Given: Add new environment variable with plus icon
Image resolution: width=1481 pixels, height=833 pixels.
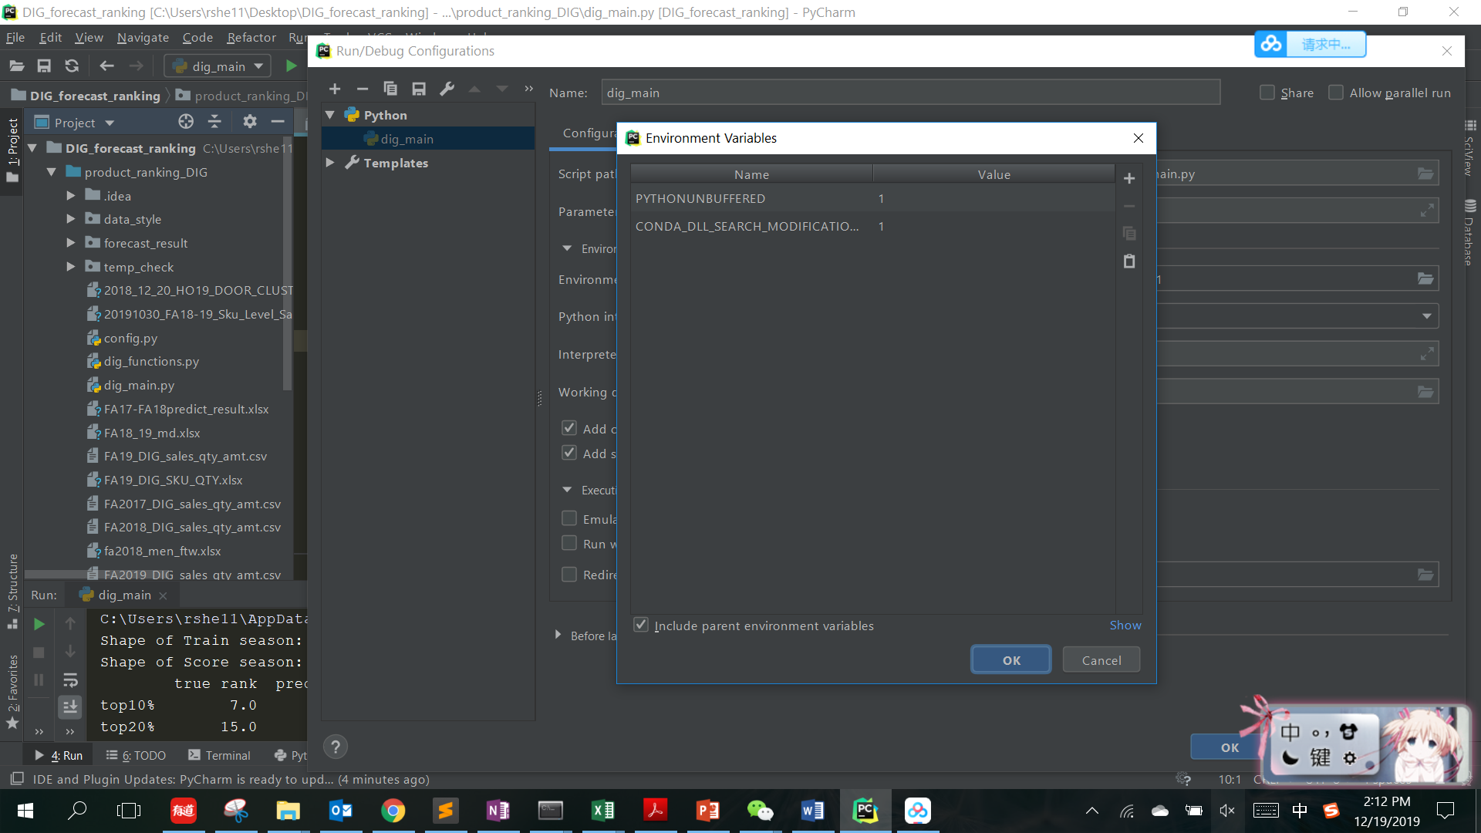Looking at the screenshot, I should [x=1129, y=178].
